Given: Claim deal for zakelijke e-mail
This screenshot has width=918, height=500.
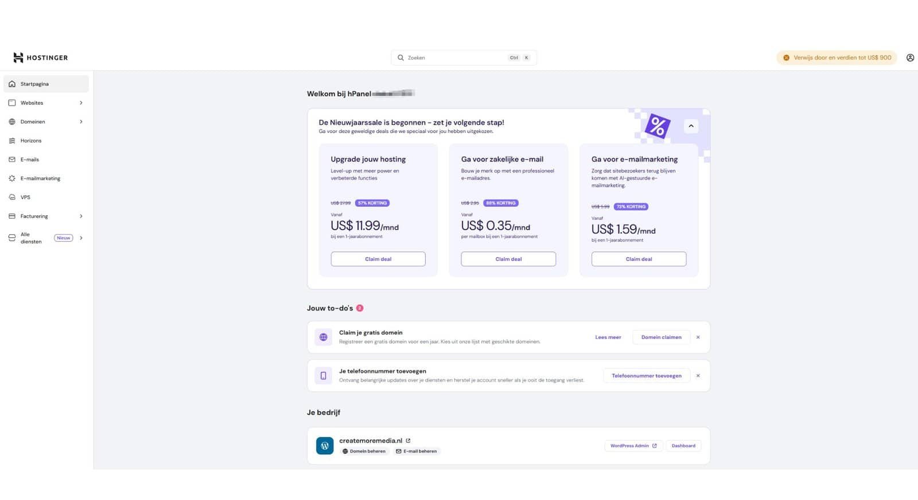Looking at the screenshot, I should (x=508, y=259).
